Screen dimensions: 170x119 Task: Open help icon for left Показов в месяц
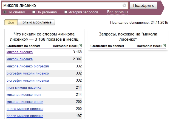pos(80,46)
